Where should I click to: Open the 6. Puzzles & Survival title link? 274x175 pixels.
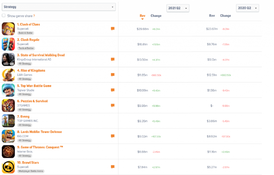click(32, 101)
